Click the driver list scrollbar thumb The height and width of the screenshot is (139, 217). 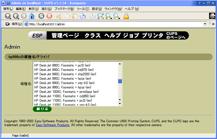click(120, 81)
